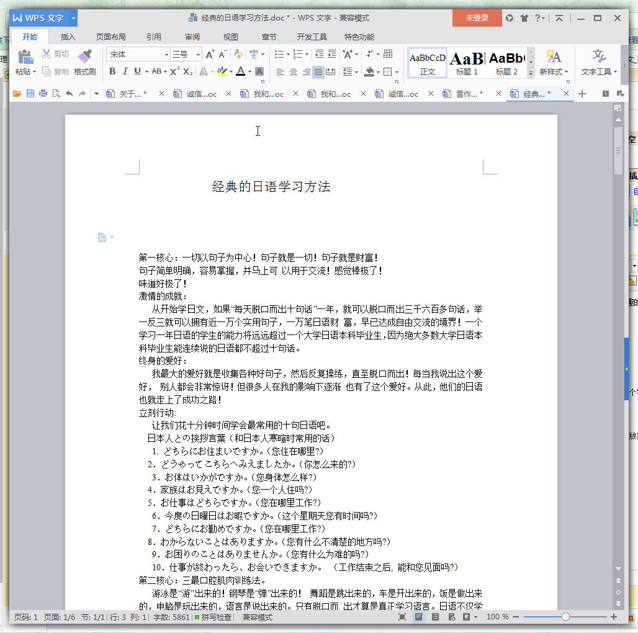Apply the 标题 1 style

tap(466, 63)
